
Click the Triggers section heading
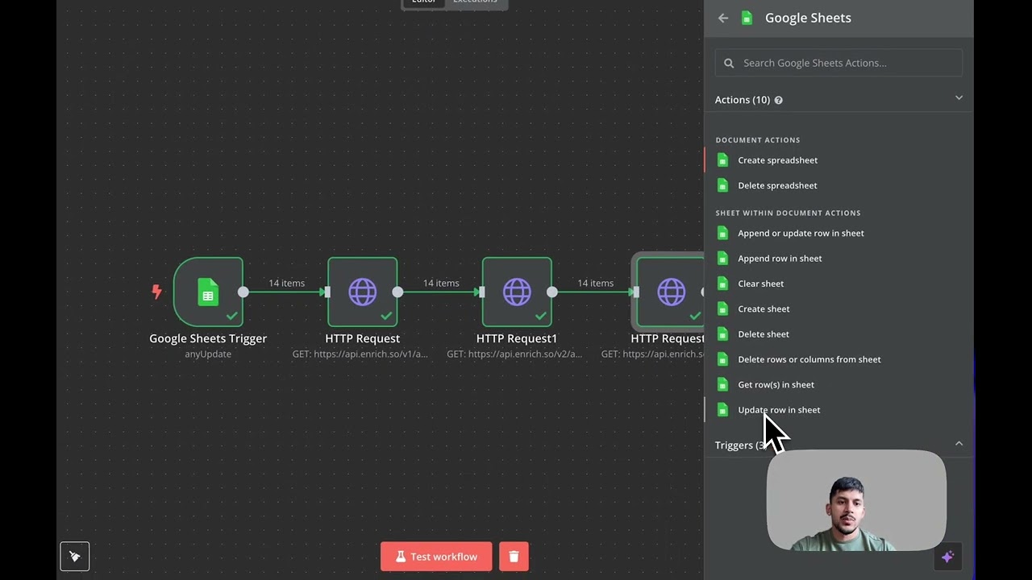[x=739, y=445]
